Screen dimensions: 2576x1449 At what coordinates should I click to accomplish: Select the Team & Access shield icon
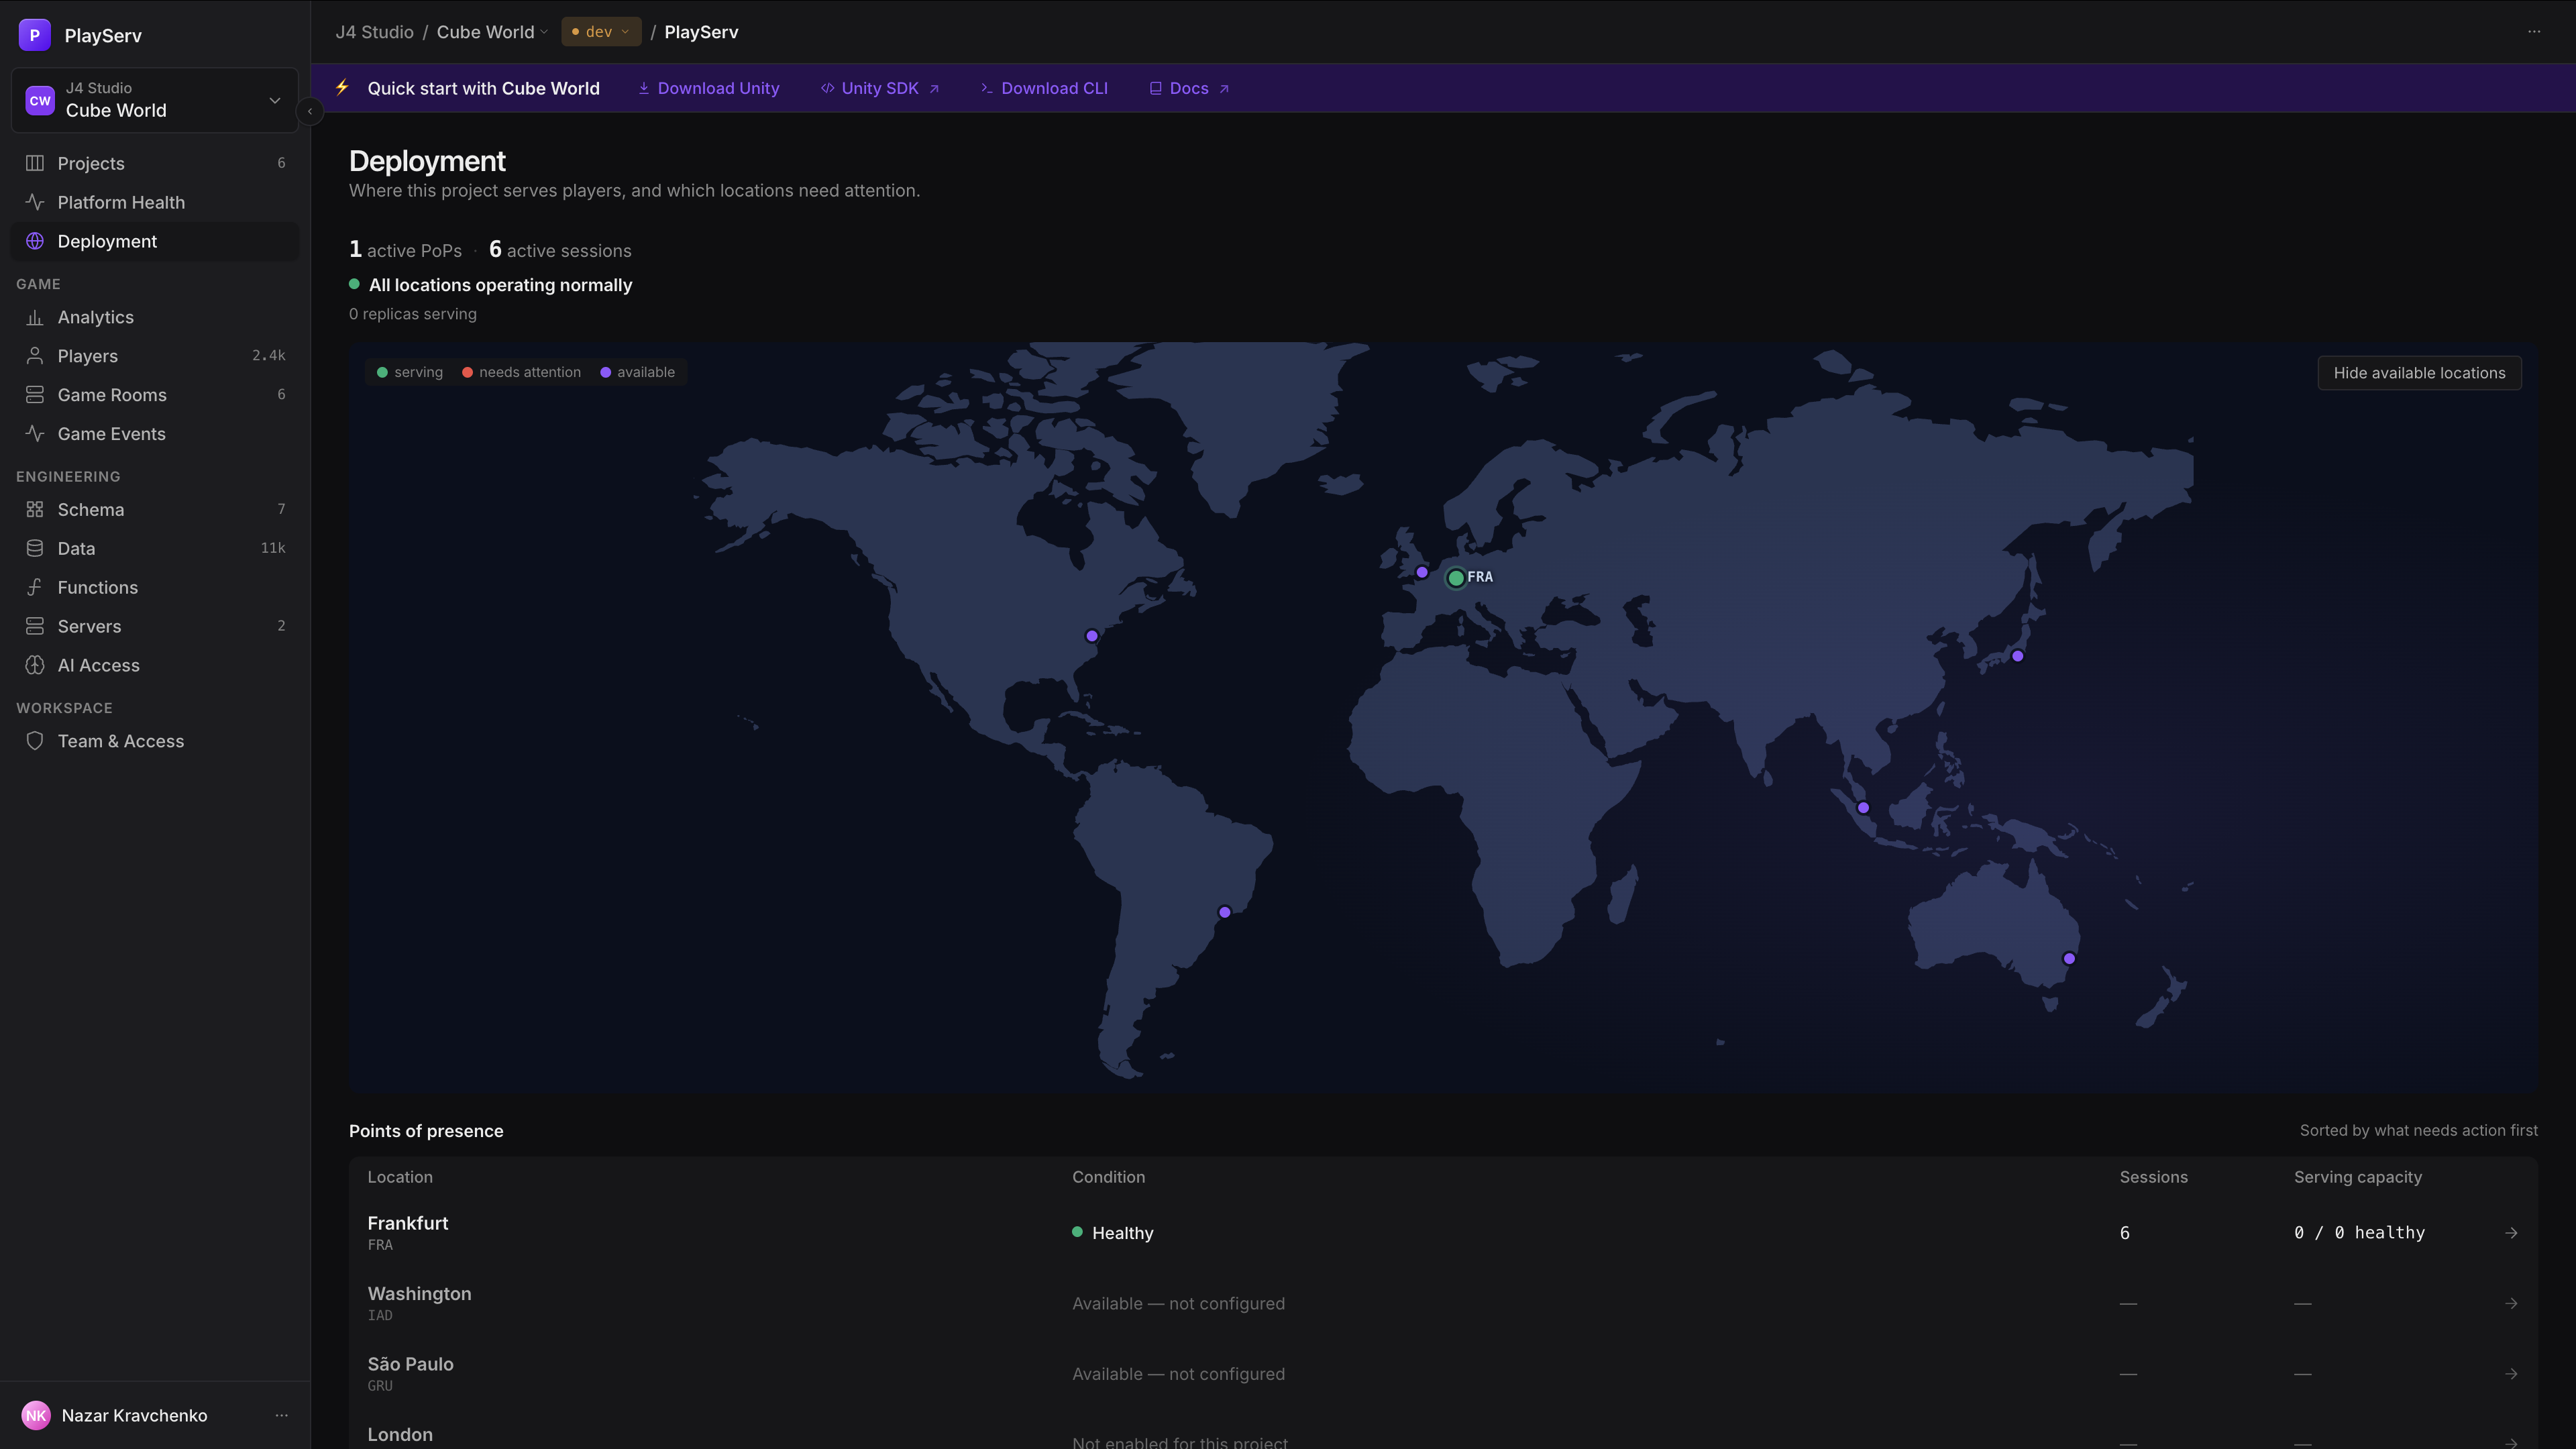(35, 741)
